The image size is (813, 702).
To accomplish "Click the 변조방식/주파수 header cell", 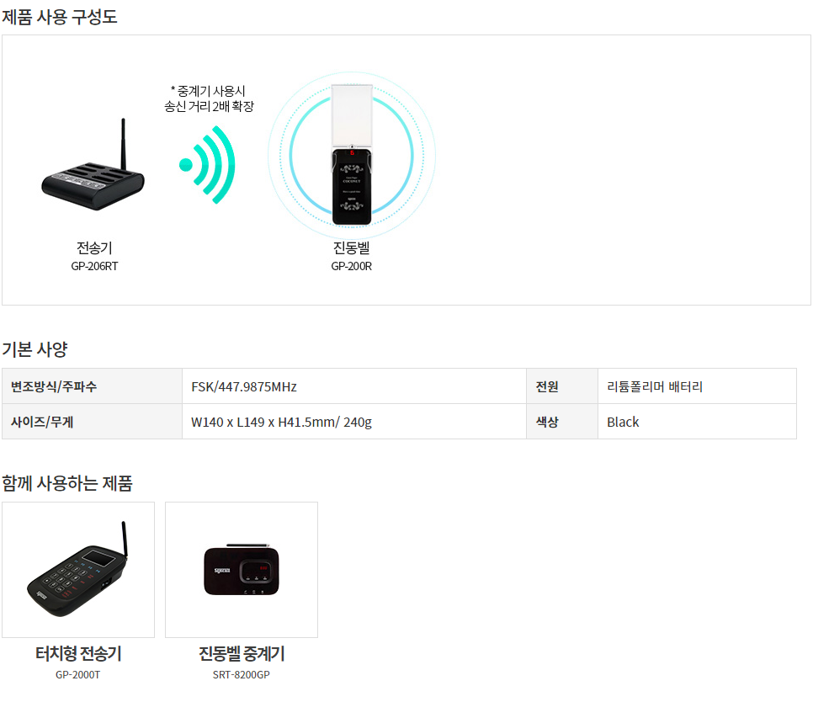I will [93, 386].
